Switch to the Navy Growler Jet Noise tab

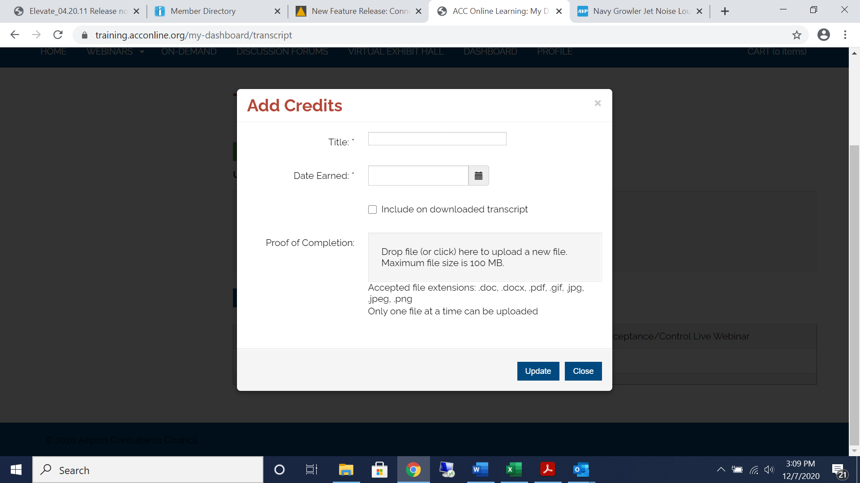pyautogui.click(x=641, y=11)
